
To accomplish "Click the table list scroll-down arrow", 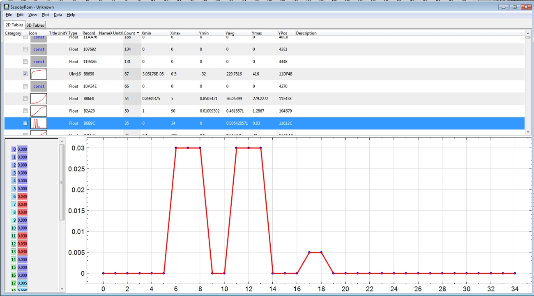I will [528, 132].
